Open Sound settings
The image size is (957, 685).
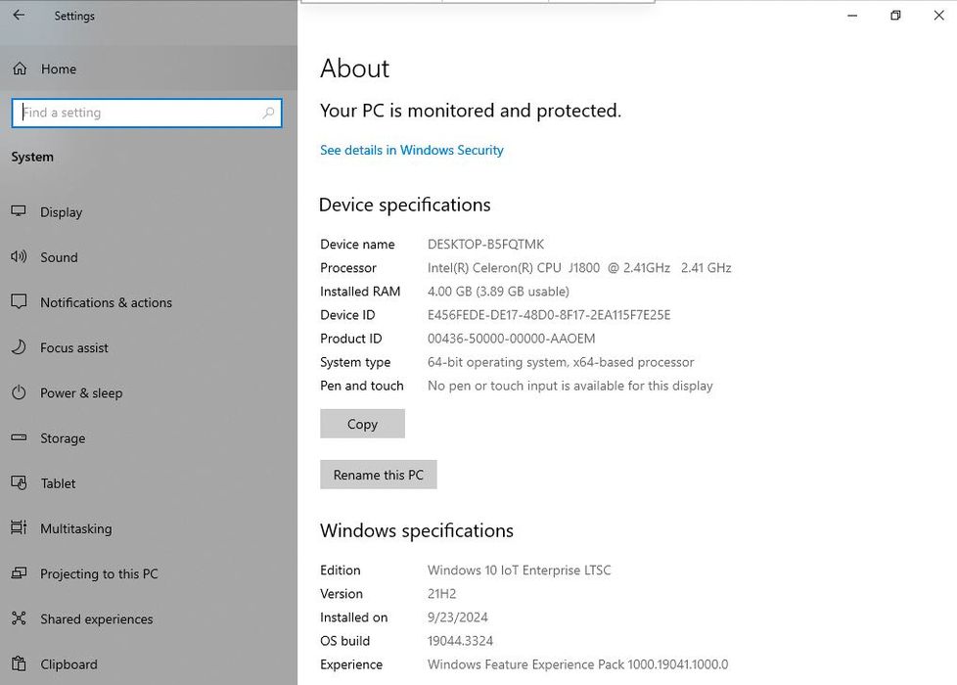click(x=149, y=257)
